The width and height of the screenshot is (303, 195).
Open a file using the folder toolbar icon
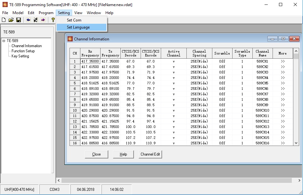tap(11, 20)
